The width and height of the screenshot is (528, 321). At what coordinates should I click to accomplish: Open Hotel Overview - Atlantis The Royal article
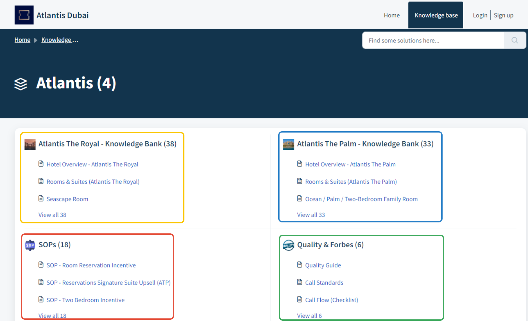click(93, 164)
